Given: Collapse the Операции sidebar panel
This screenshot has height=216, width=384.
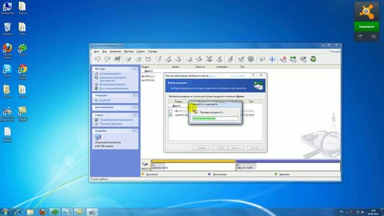Looking at the screenshot, I should [x=134, y=95].
